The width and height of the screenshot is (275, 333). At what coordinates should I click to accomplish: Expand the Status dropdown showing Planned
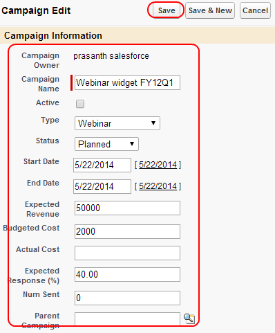point(106,144)
